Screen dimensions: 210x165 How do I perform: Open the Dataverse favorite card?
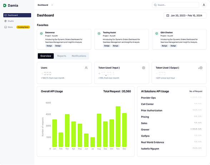pos(64,39)
